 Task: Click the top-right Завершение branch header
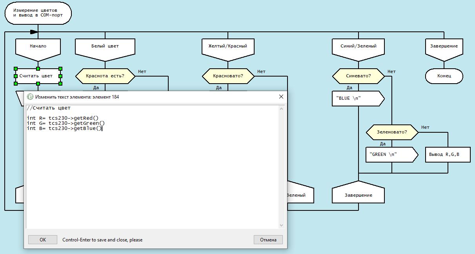pyautogui.click(x=444, y=46)
